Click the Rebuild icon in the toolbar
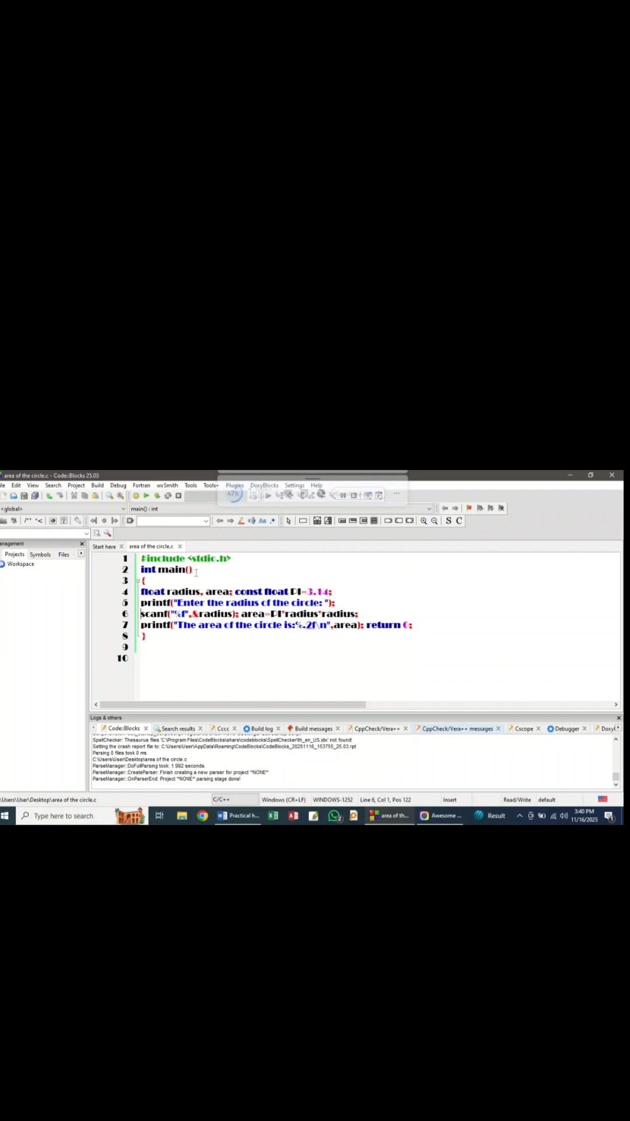 (x=168, y=496)
